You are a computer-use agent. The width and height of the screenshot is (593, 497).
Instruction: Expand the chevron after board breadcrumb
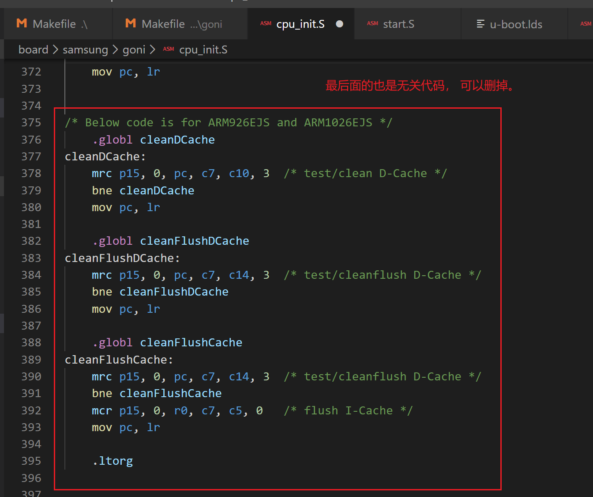coord(56,49)
